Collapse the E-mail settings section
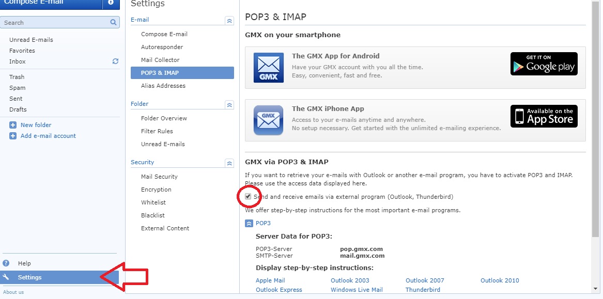 pos(229,21)
